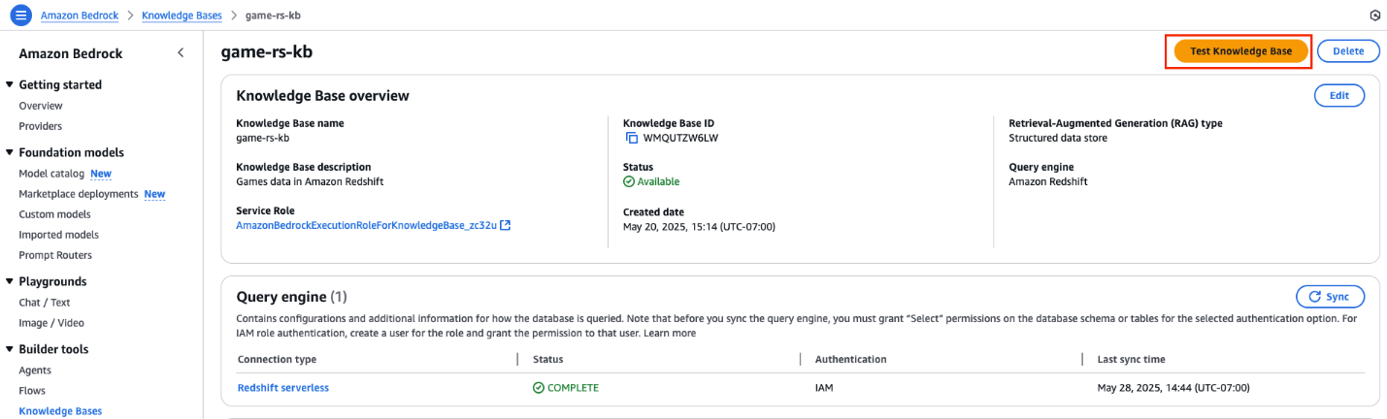Open Flows in the sidebar
Screen dimensions: 1387x419
point(33,391)
